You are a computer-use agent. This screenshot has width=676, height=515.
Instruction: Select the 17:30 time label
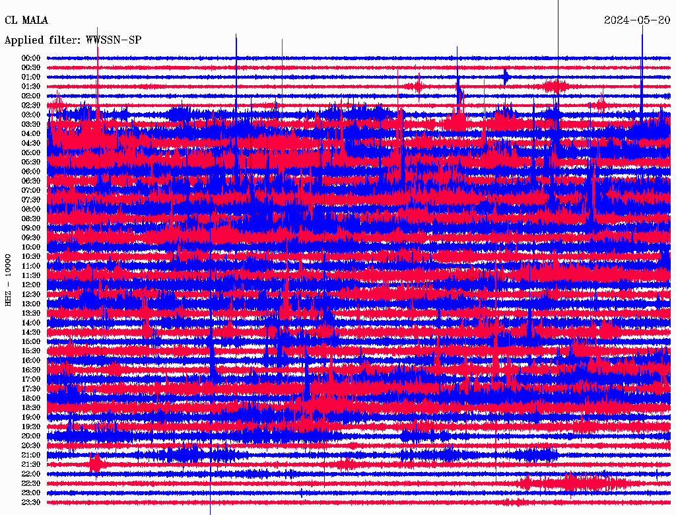[x=31, y=389]
